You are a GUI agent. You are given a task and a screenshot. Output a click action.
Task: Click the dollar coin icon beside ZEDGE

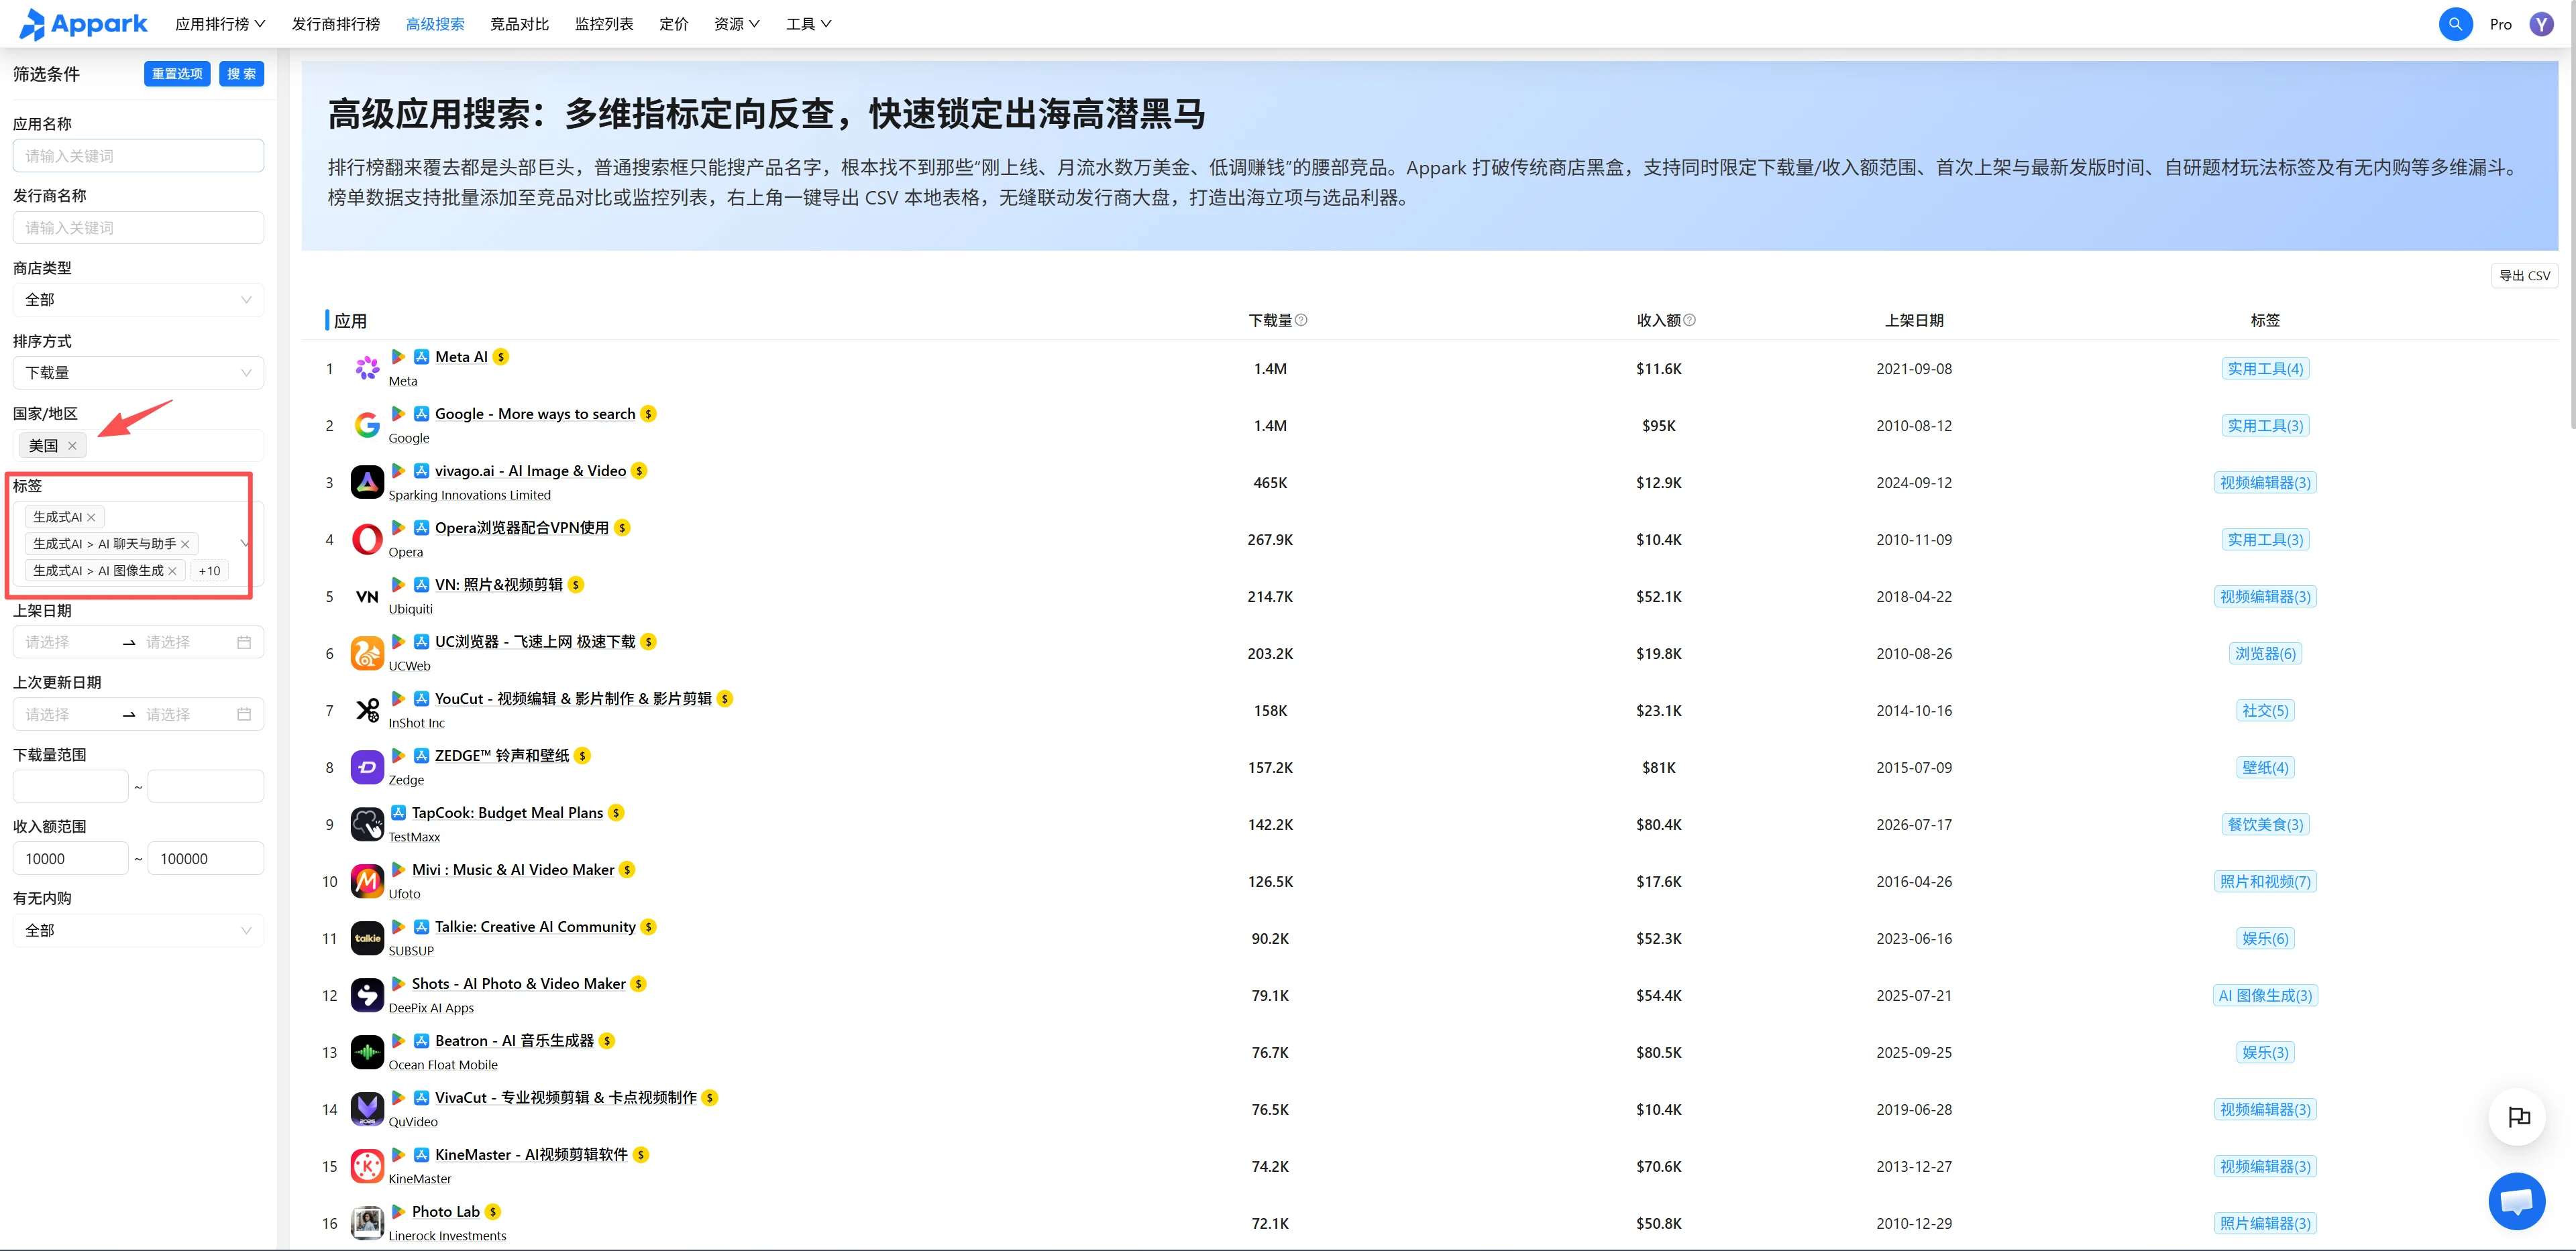582,756
